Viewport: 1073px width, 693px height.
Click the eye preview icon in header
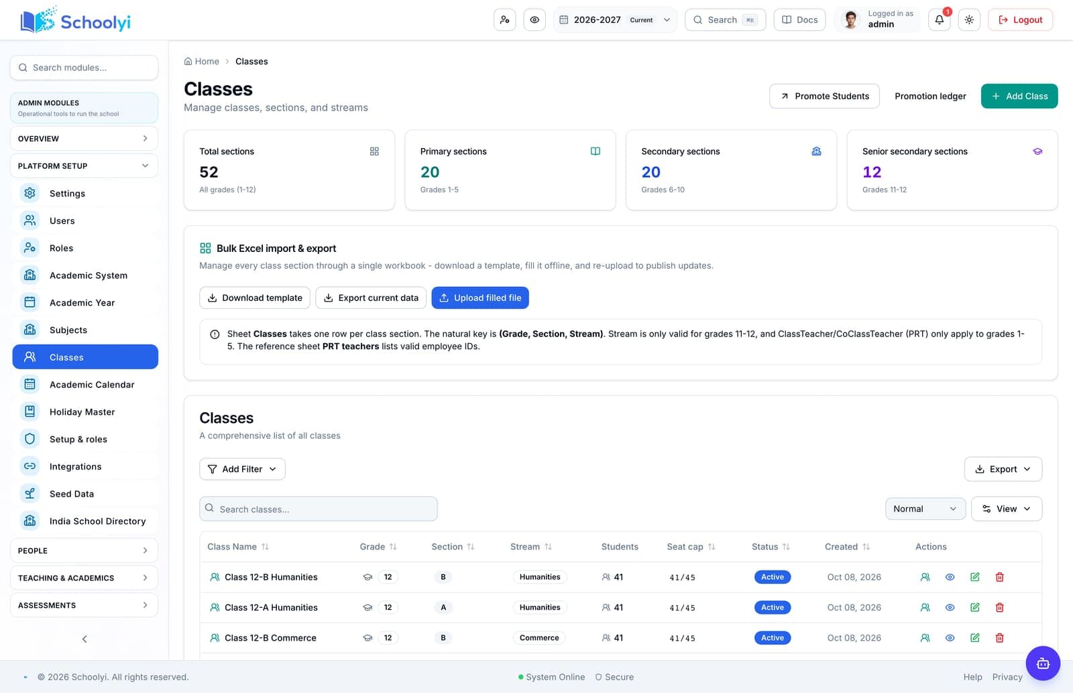(534, 19)
